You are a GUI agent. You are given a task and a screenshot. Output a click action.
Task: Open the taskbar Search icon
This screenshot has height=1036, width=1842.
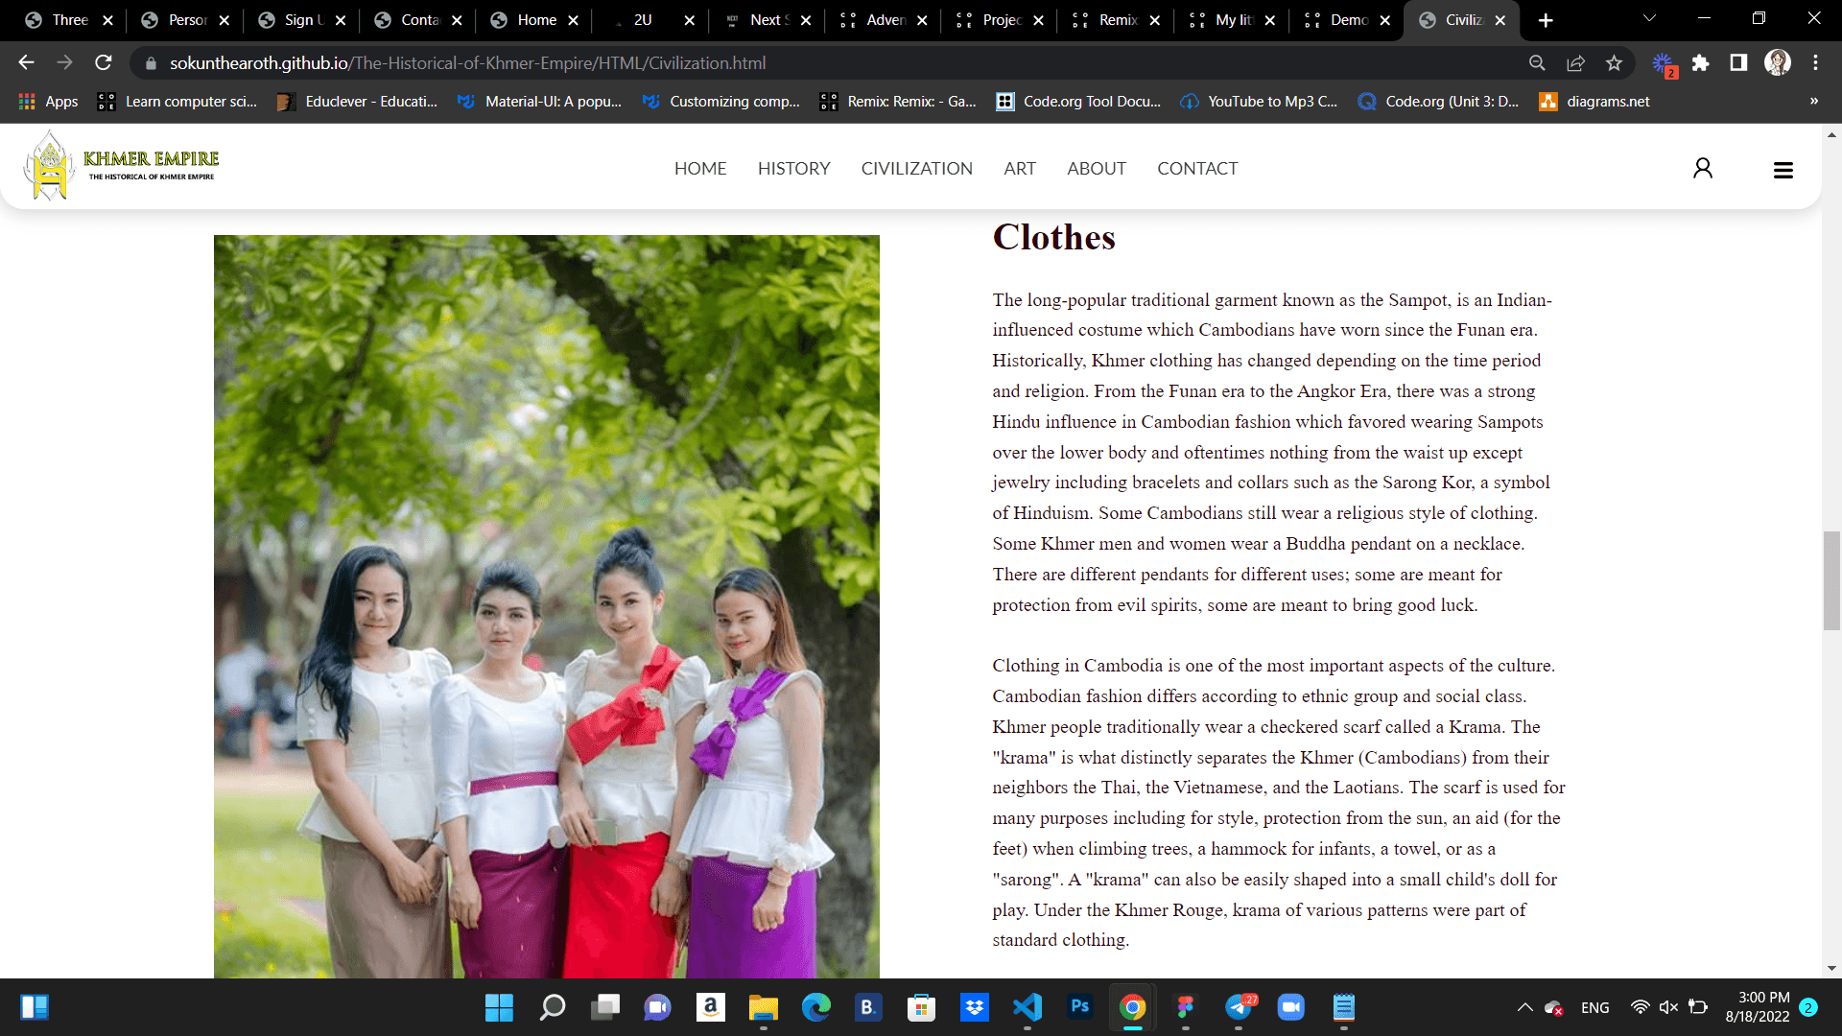[x=552, y=1007]
